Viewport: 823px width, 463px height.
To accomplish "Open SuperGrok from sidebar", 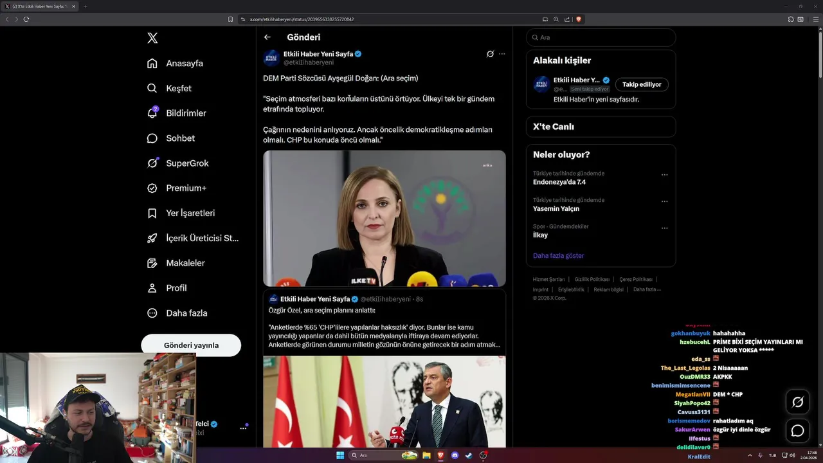I will click(x=178, y=163).
